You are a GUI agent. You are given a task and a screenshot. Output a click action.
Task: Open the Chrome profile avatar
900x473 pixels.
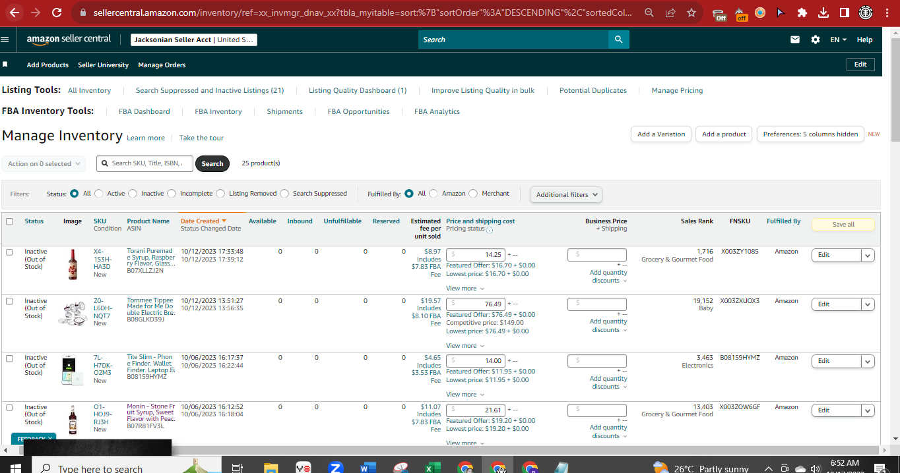(866, 13)
